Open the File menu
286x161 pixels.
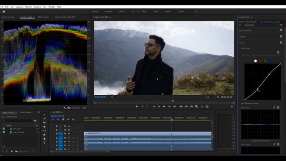pyautogui.click(x=2, y=7)
